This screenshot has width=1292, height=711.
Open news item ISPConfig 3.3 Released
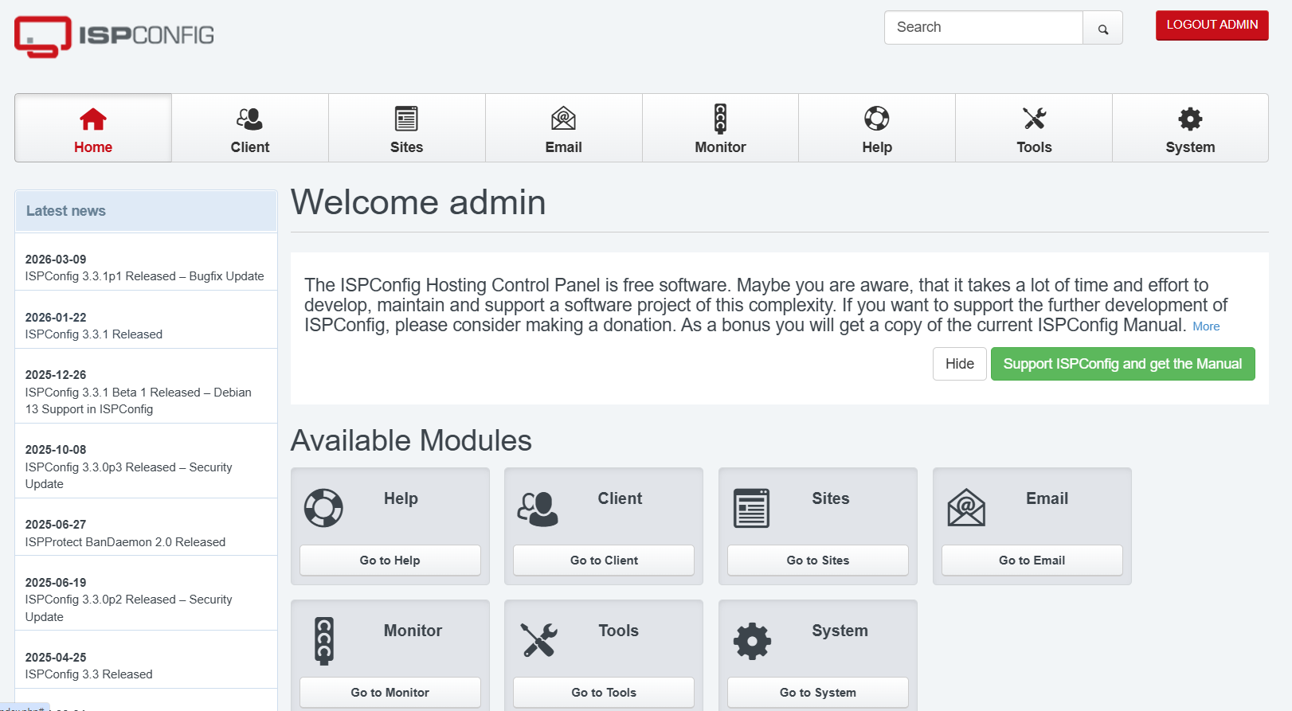(88, 674)
